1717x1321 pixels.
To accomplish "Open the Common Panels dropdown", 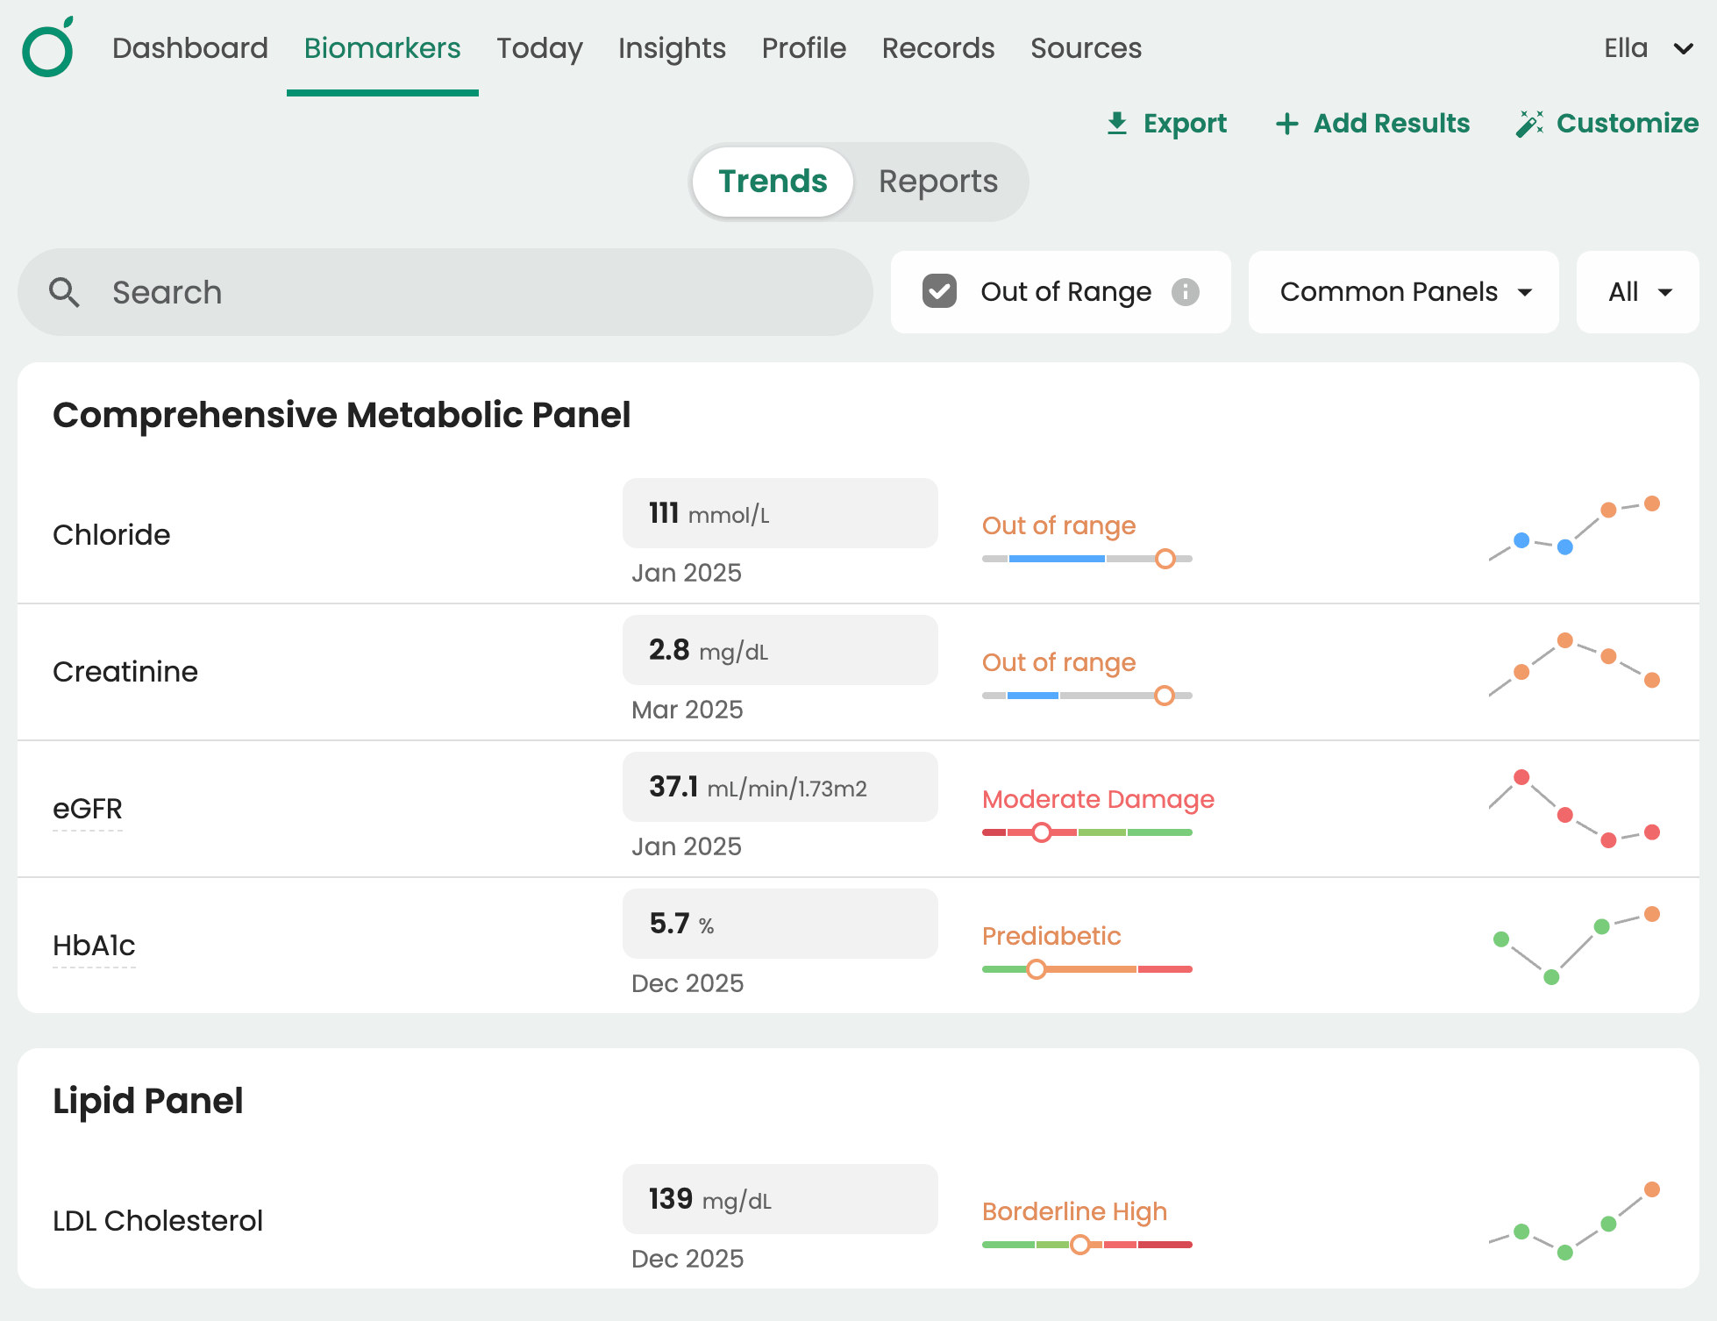I will 1402,292.
